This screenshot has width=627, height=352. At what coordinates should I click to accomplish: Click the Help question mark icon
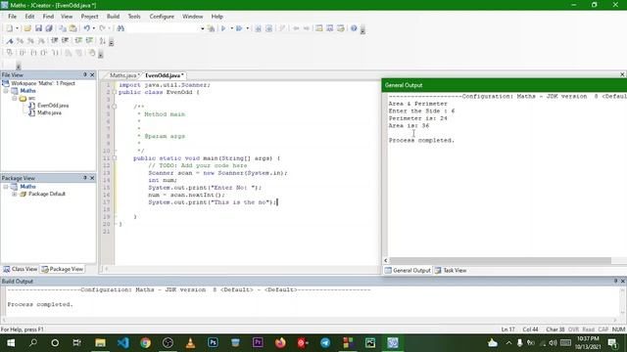[x=354, y=28]
